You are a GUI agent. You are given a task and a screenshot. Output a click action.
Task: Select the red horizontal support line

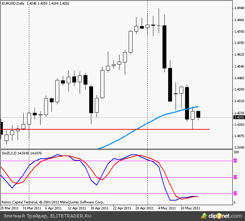106,129
